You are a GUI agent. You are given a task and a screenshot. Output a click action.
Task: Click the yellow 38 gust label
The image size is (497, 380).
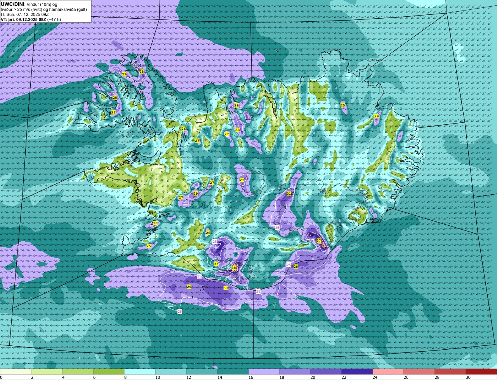[x=234, y=268]
